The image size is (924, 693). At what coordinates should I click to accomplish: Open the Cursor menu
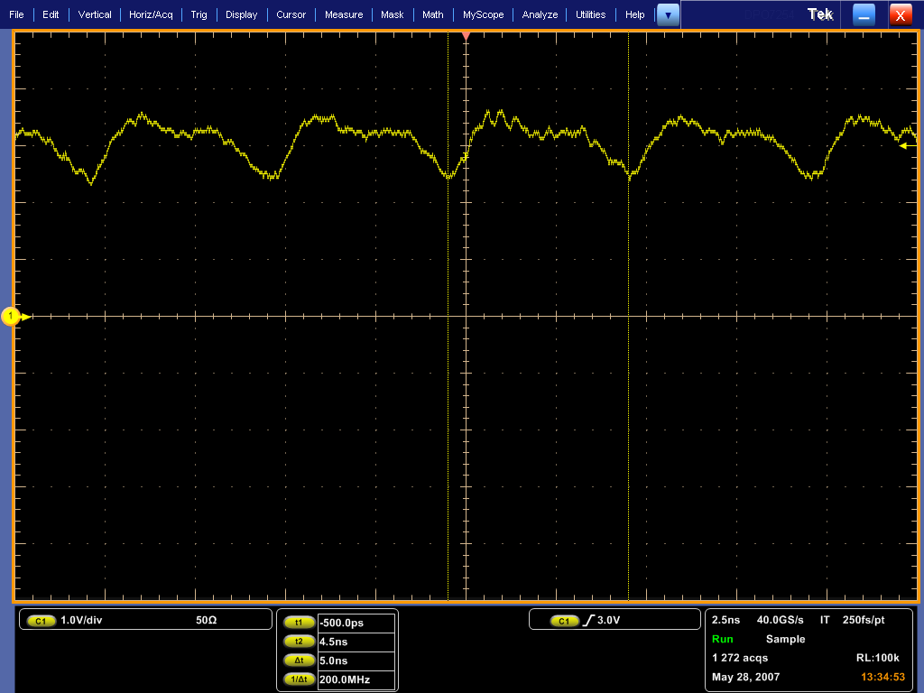point(291,14)
